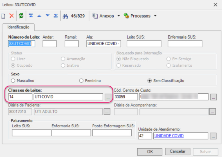
Task: Click the Andar input field
Action: (50, 44)
